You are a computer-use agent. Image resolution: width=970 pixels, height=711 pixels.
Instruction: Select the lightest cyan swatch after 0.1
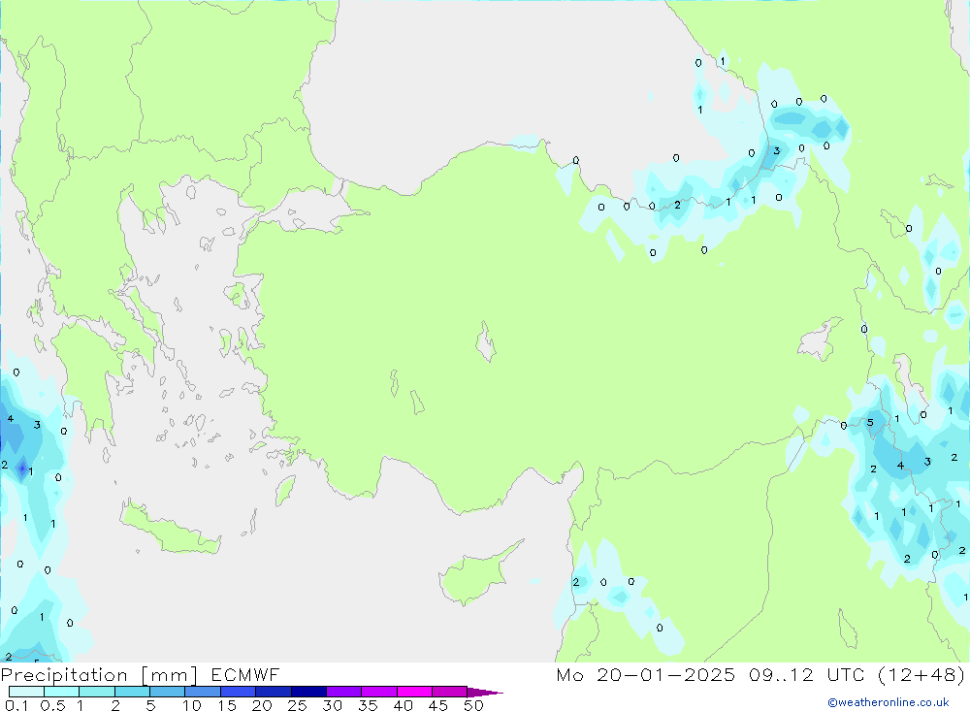(x=26, y=692)
